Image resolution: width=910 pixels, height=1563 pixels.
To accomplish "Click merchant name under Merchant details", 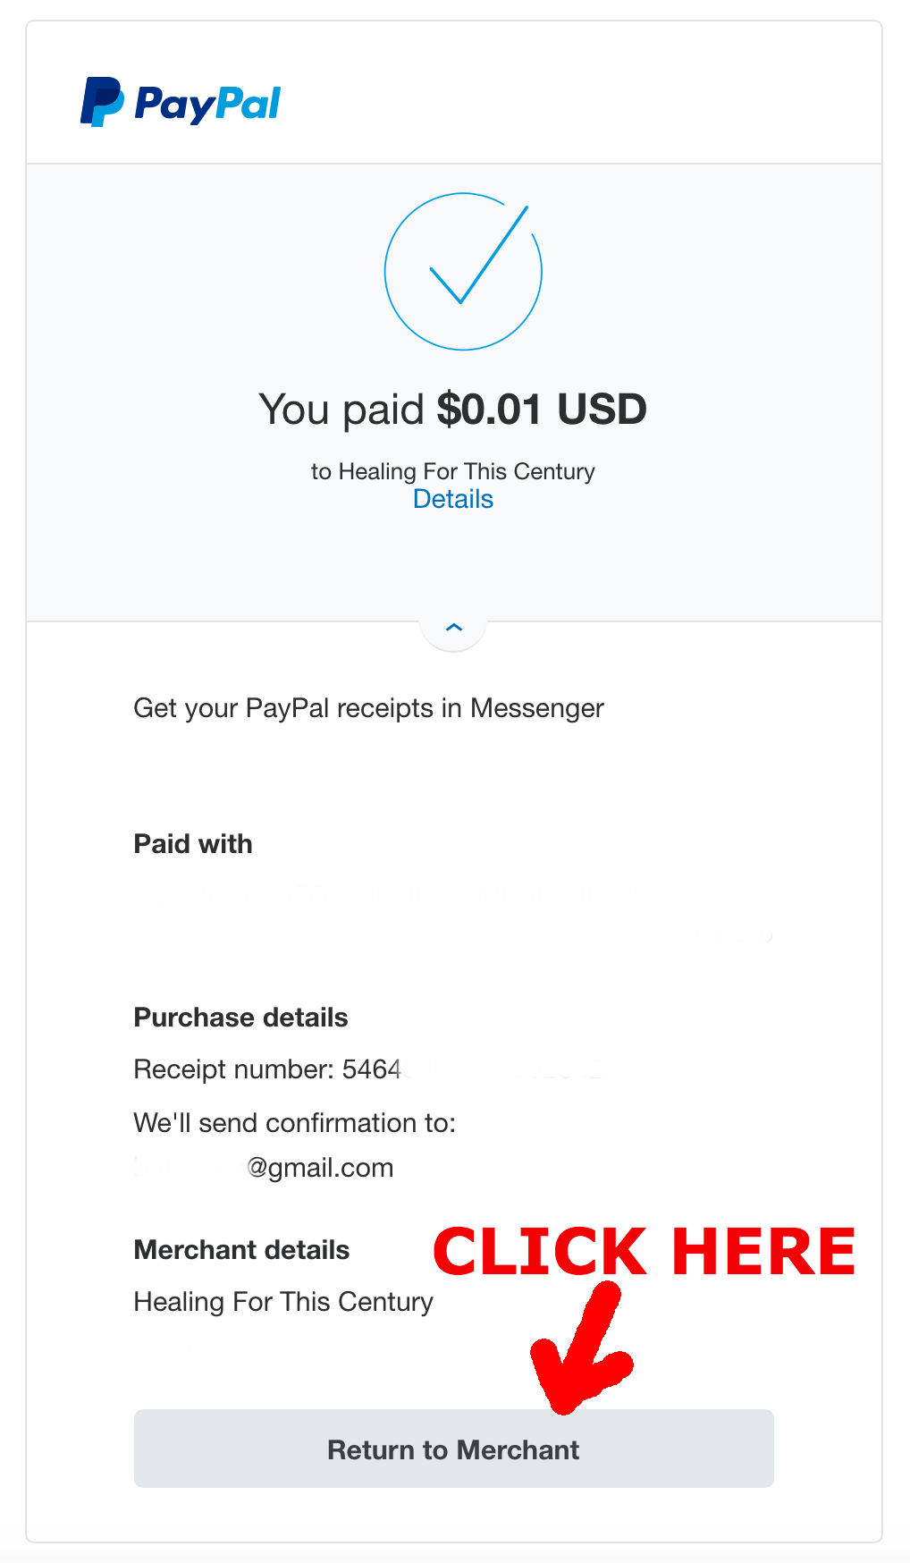I will (x=283, y=1302).
